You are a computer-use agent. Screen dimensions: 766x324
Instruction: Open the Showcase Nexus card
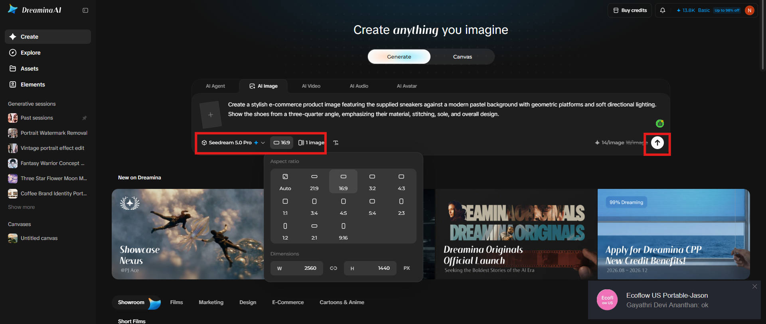[188, 234]
